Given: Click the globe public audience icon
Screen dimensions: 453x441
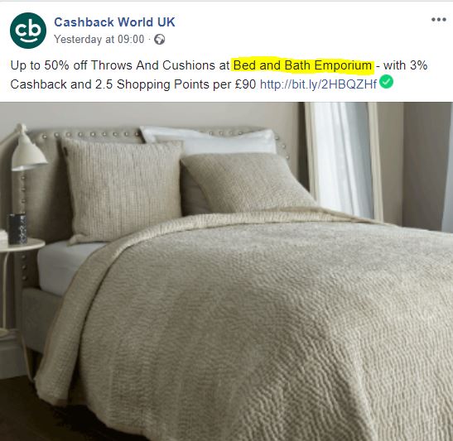Looking at the screenshot, I should tap(160, 39).
